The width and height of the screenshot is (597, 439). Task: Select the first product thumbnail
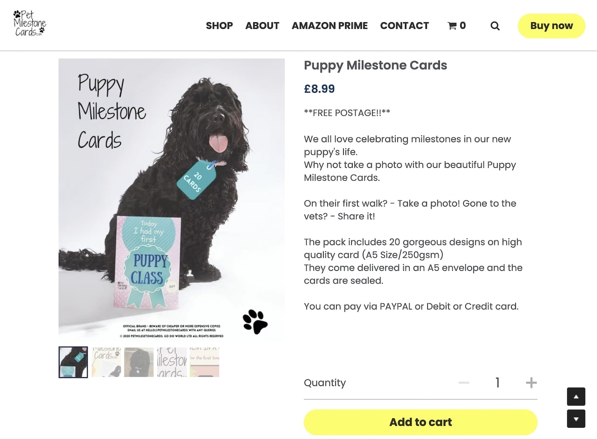coord(73,362)
